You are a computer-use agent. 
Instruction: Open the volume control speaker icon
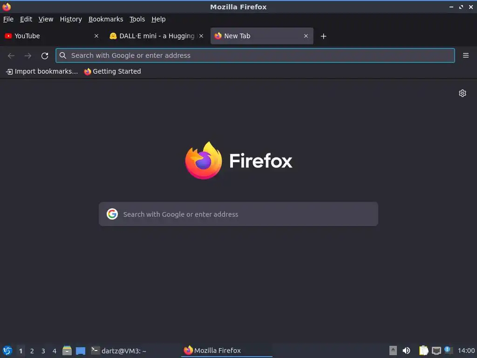point(406,351)
